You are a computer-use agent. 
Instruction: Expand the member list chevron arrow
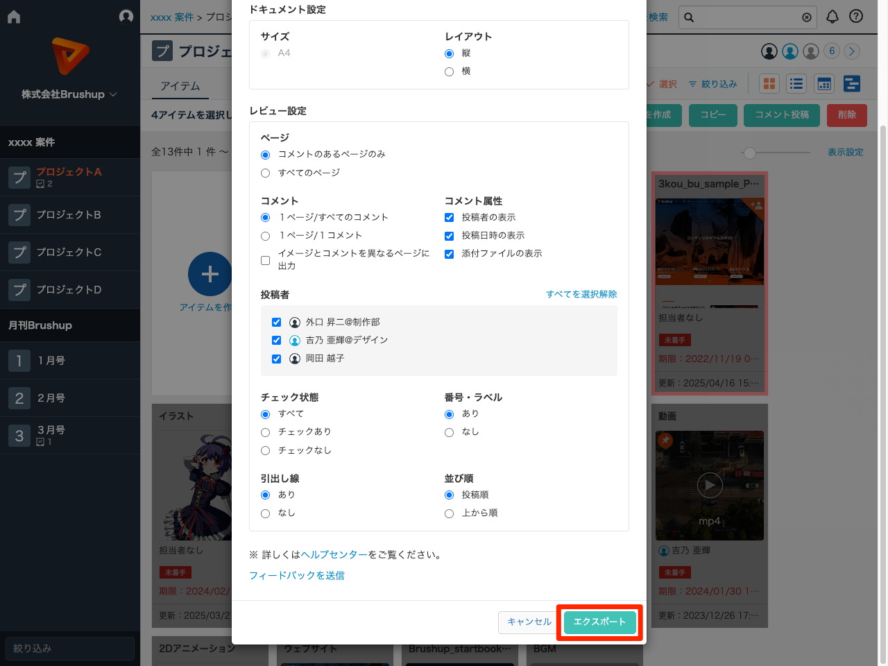pos(852,51)
